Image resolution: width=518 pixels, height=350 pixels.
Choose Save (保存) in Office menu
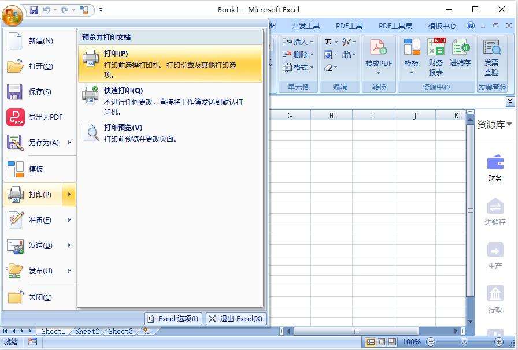click(x=40, y=91)
